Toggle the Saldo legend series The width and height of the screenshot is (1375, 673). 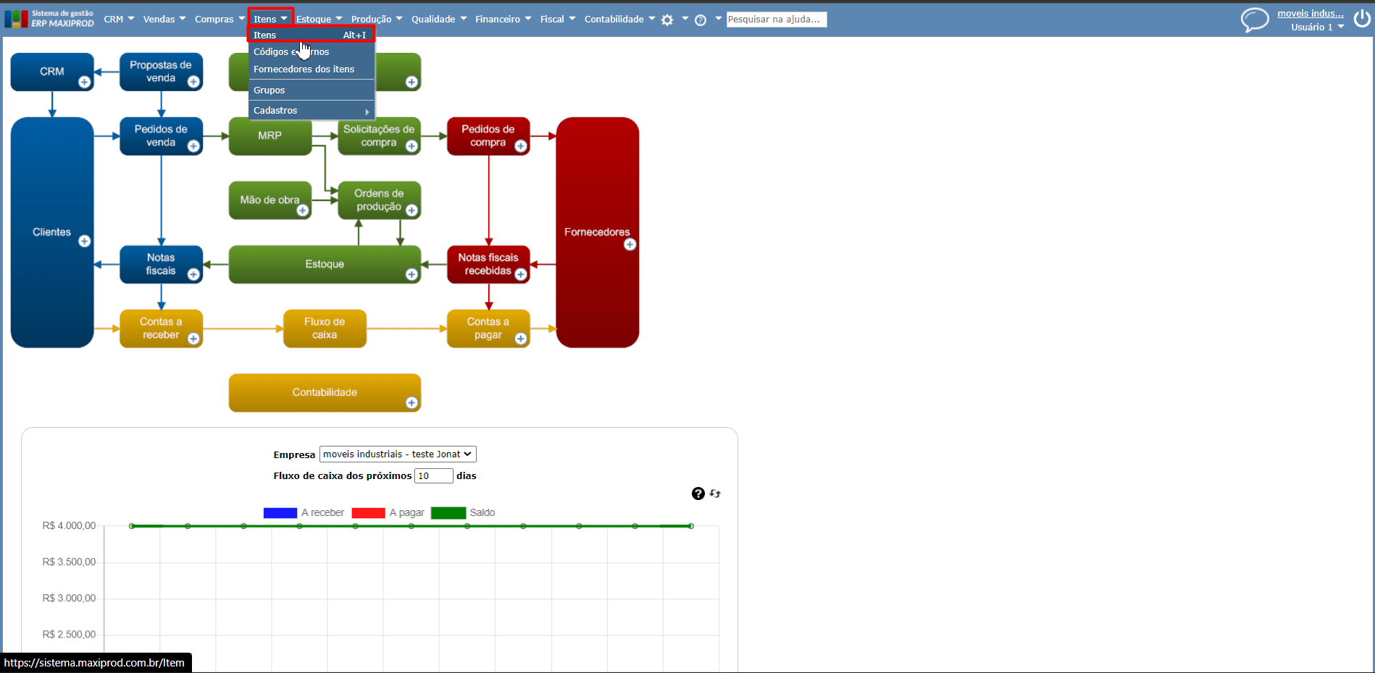(463, 512)
